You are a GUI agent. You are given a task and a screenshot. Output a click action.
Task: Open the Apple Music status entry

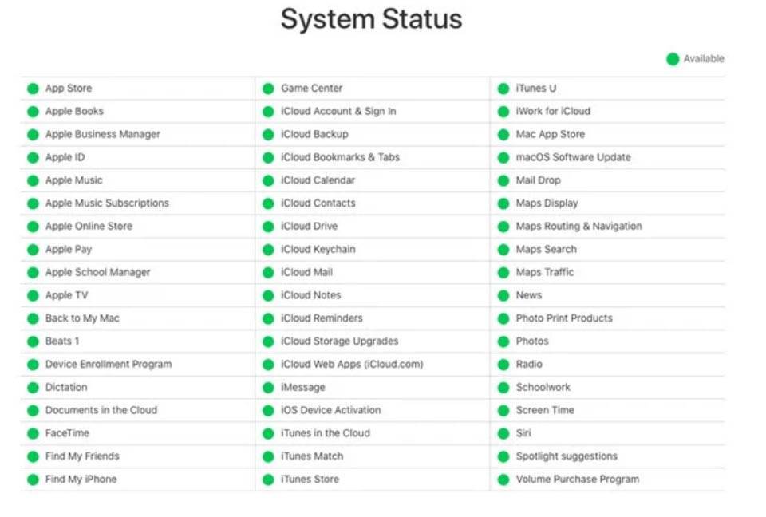point(73,180)
